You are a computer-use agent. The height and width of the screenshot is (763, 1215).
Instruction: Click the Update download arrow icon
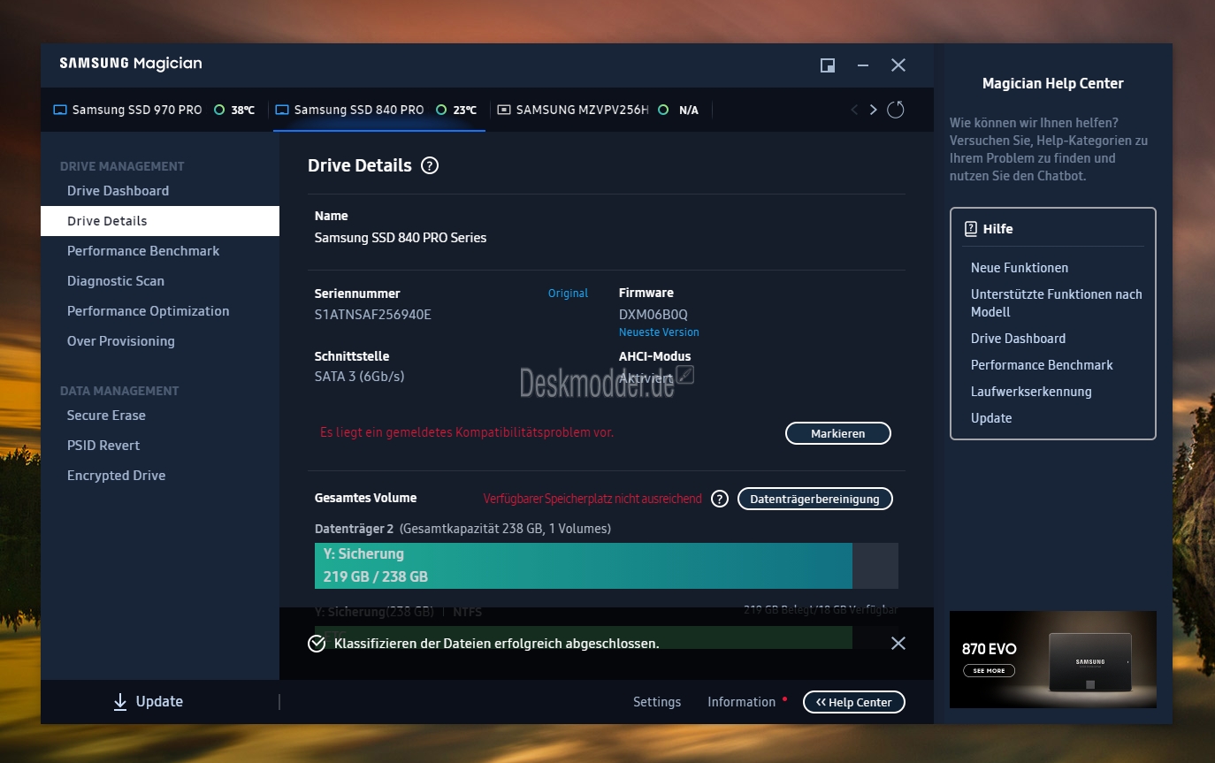120,702
